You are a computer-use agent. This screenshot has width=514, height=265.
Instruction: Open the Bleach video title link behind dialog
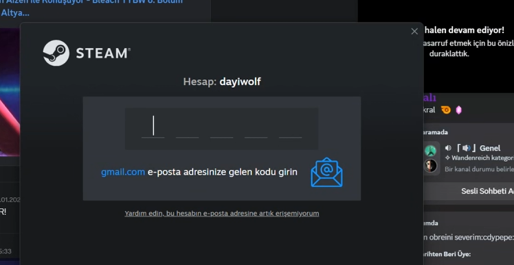point(92,7)
